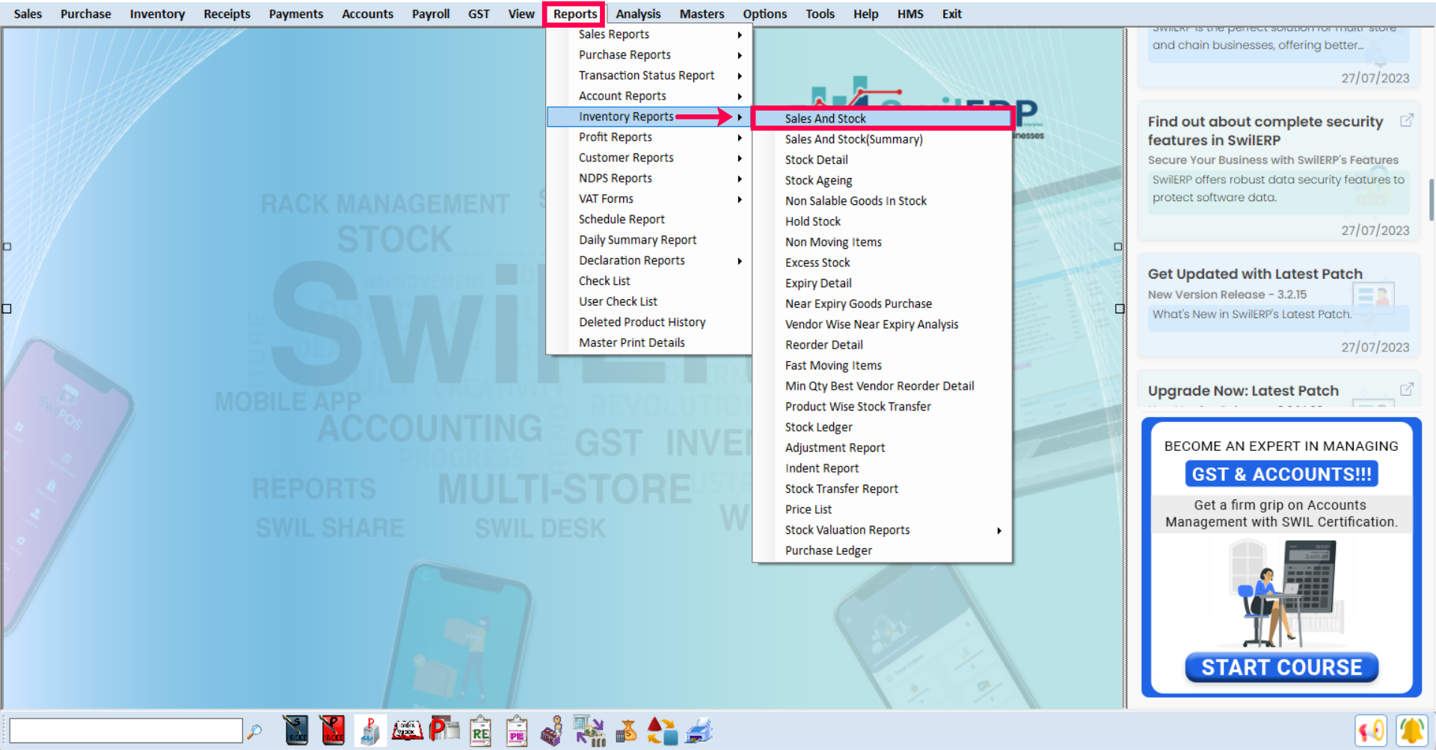
Task: Click the Exit menu item
Action: click(951, 14)
